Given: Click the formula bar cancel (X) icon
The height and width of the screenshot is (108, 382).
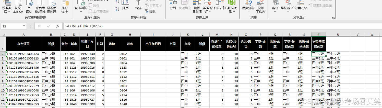Looking at the screenshot, I should point(39,26).
